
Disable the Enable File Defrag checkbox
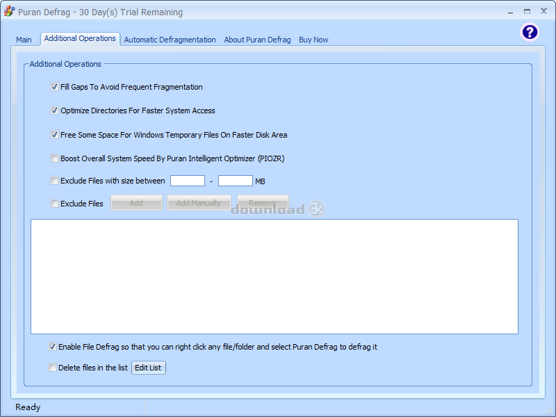coord(52,347)
